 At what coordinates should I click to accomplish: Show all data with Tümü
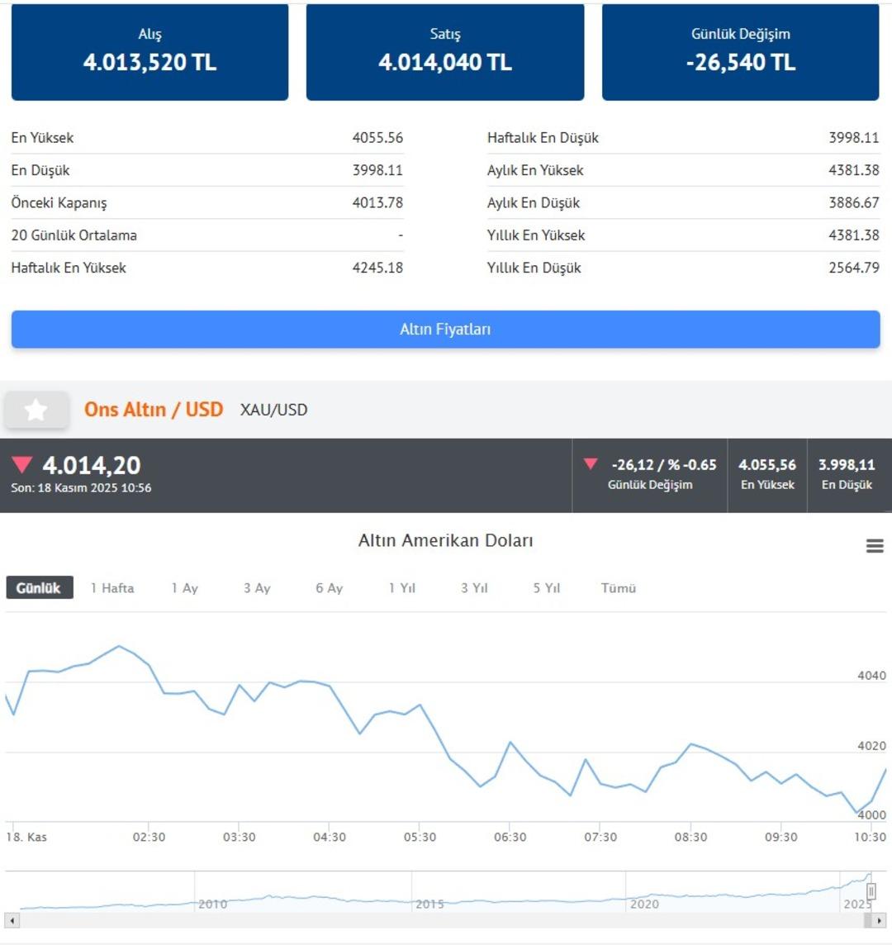619,588
